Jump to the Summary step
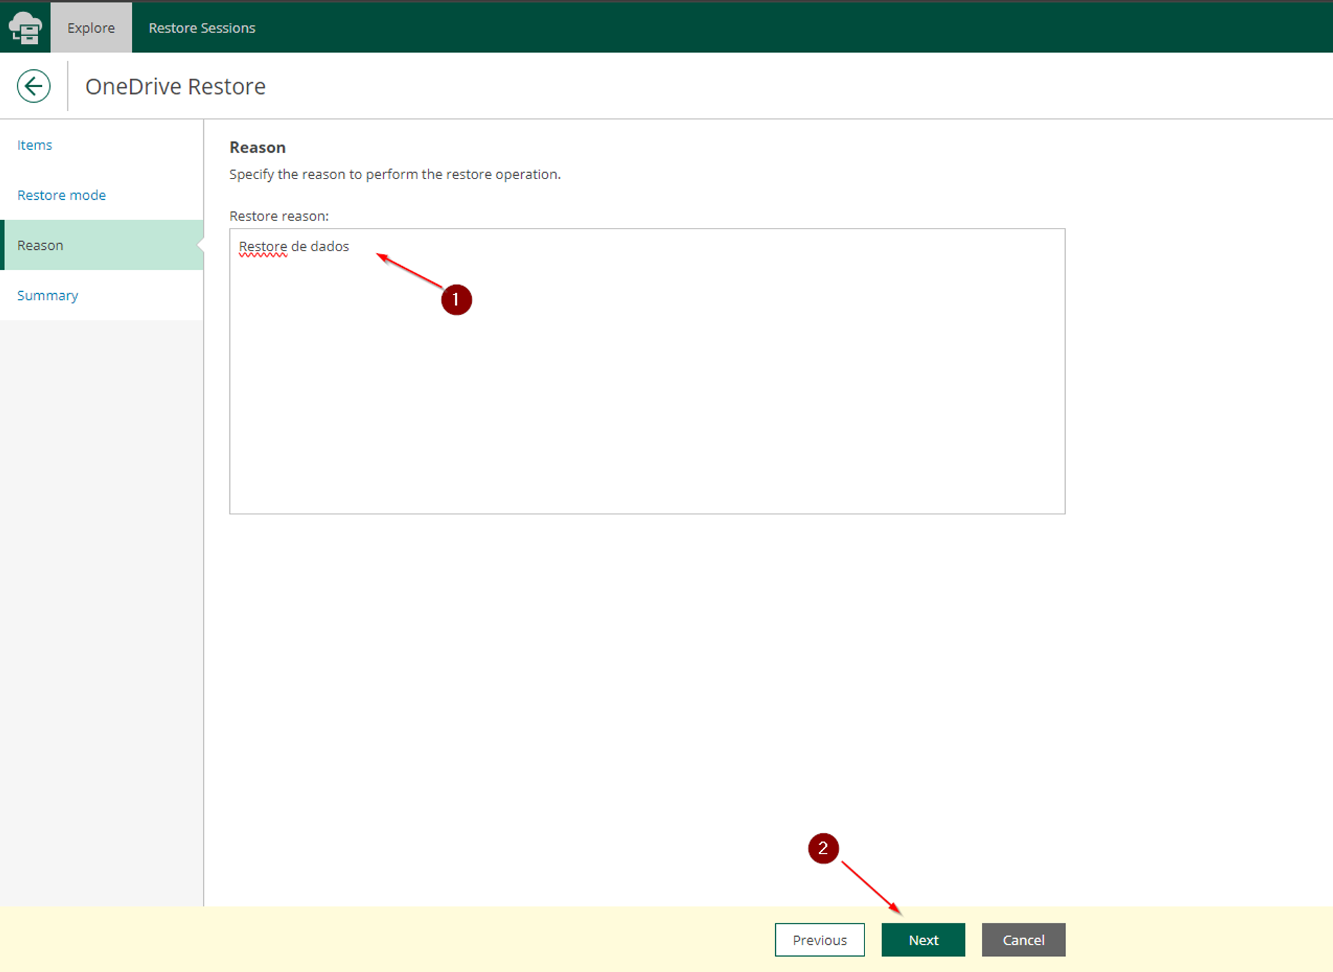This screenshot has width=1333, height=972. point(47,295)
